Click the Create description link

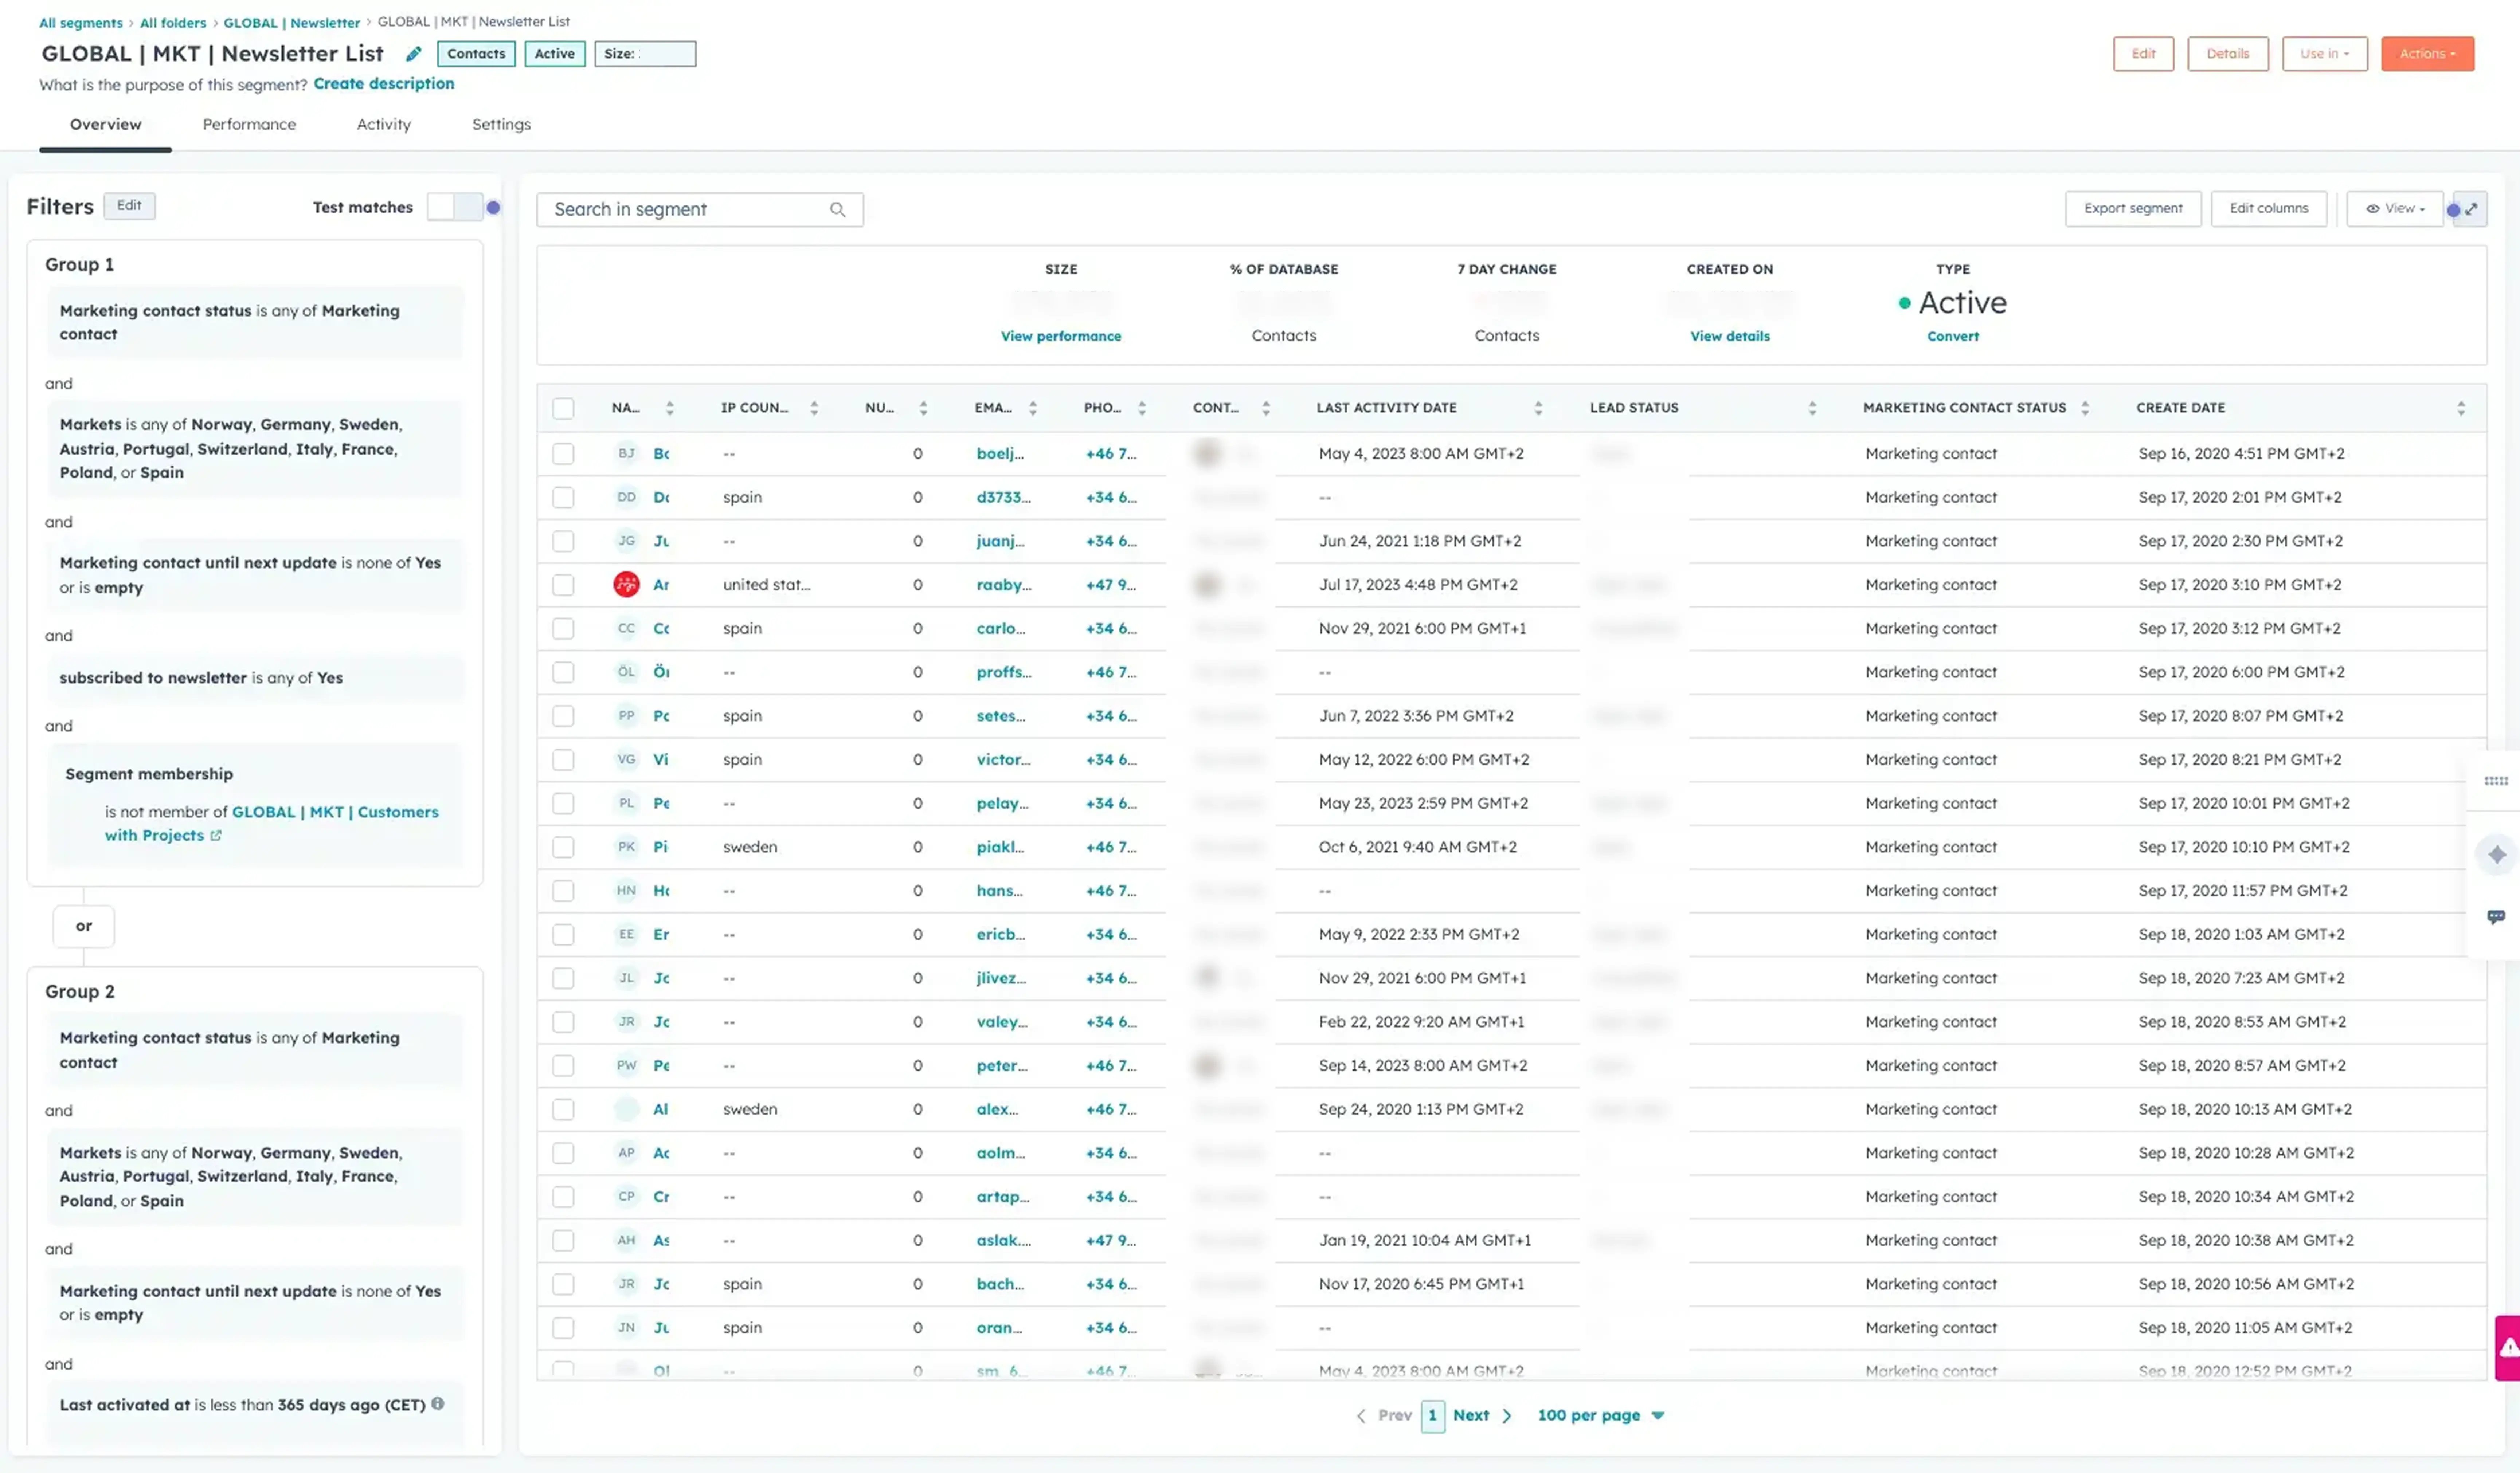(384, 84)
